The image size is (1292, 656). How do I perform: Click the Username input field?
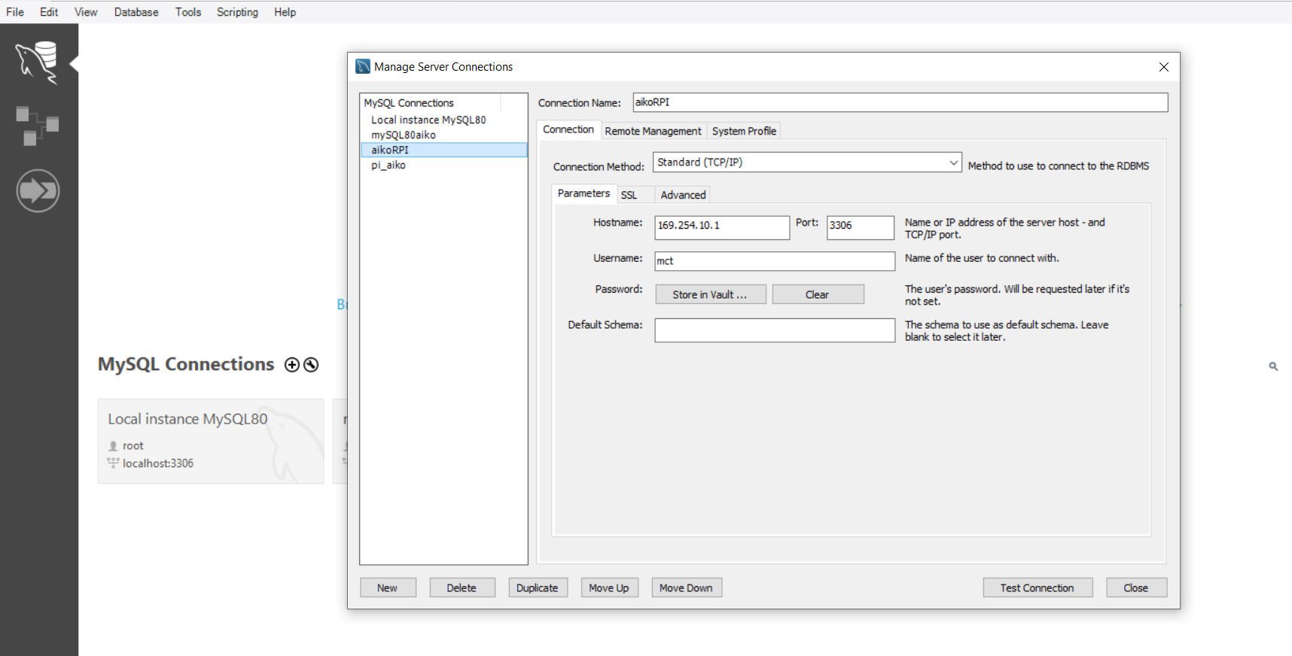click(x=775, y=261)
